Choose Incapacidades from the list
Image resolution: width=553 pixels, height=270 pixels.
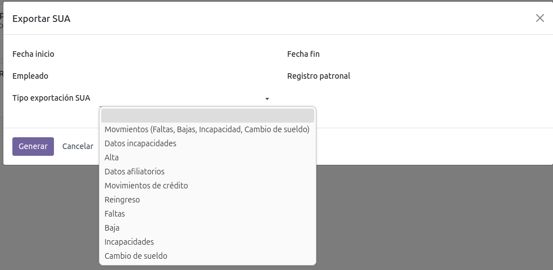pyautogui.click(x=129, y=242)
